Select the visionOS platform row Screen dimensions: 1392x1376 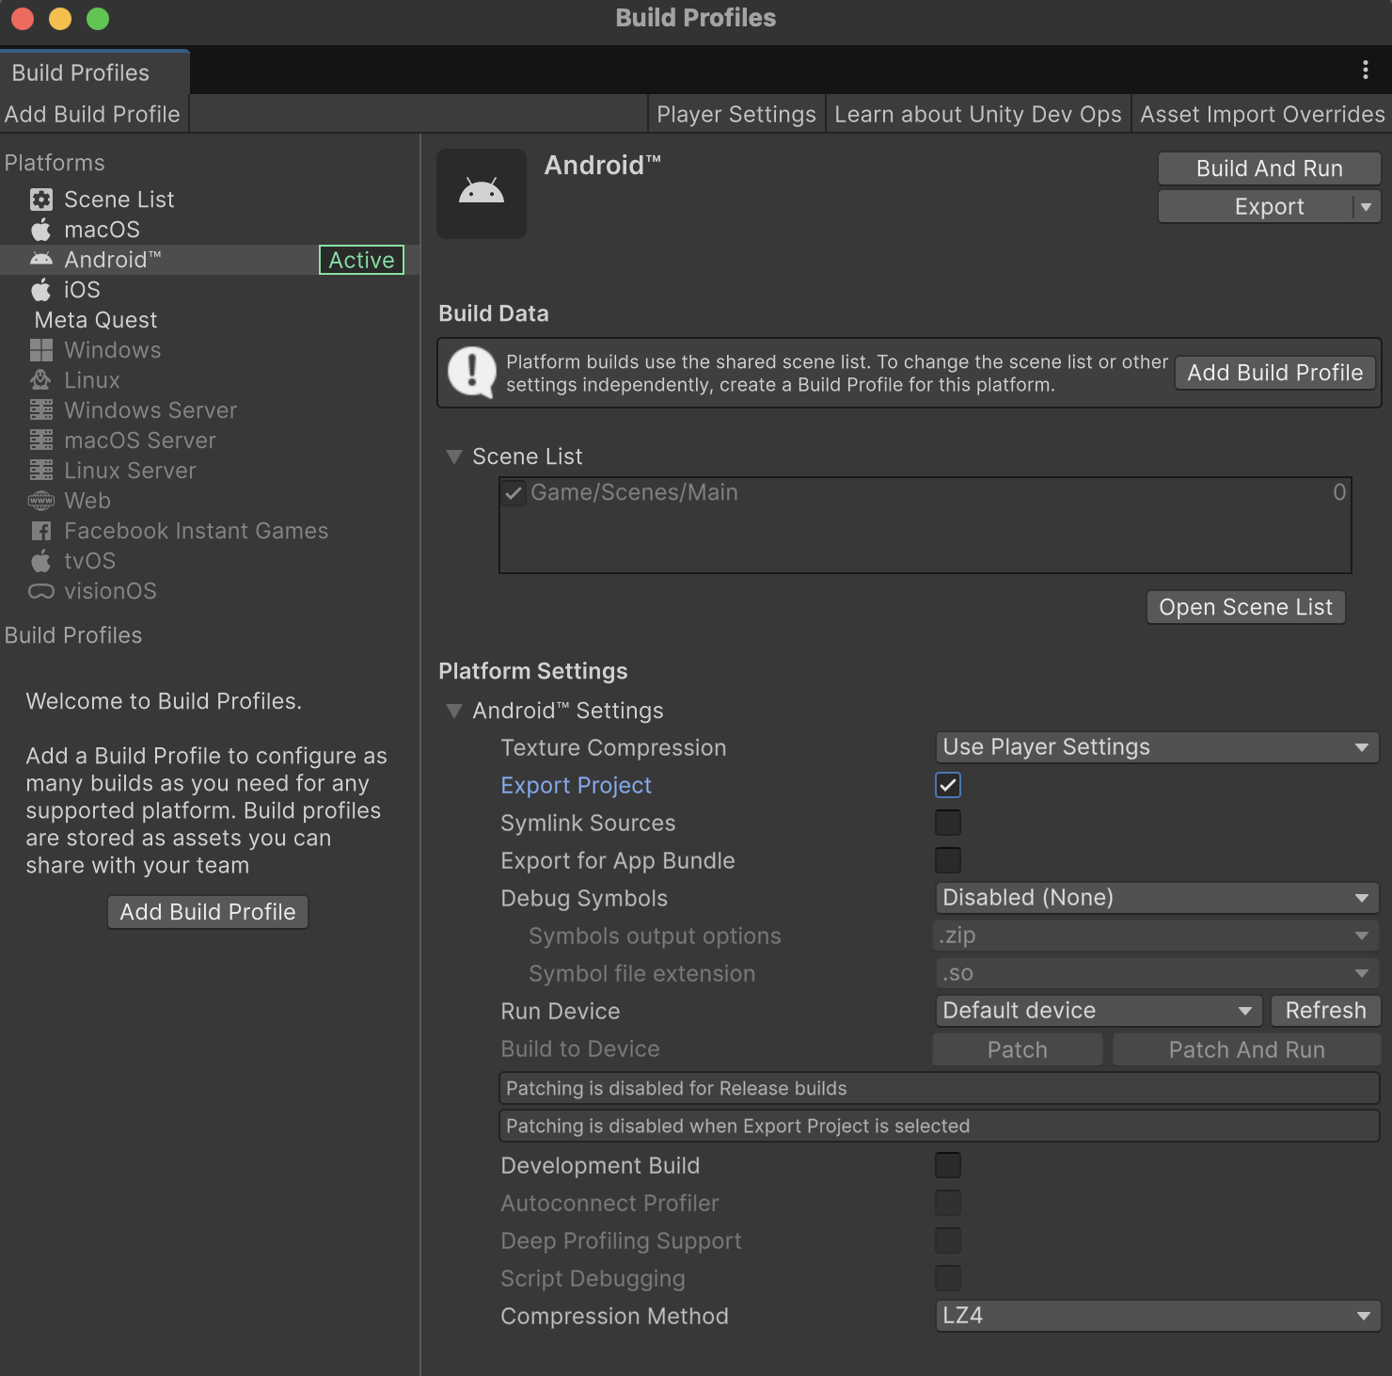coord(209,591)
